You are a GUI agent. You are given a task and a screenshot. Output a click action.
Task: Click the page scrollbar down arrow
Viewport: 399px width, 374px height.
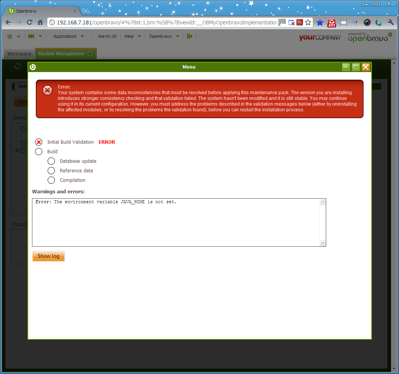394,369
